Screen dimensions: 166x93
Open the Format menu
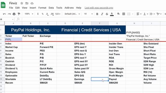[x=42, y=8]
